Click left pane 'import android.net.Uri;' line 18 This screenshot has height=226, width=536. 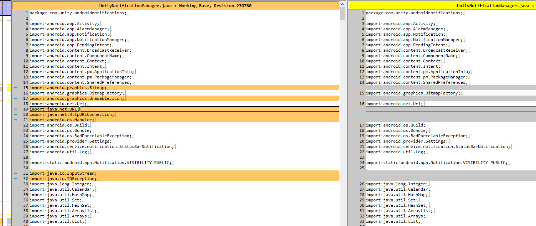pos(58,104)
